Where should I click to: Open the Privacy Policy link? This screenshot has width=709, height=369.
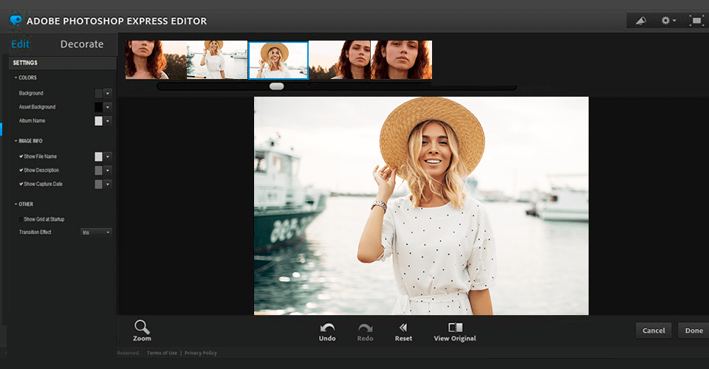tap(201, 354)
